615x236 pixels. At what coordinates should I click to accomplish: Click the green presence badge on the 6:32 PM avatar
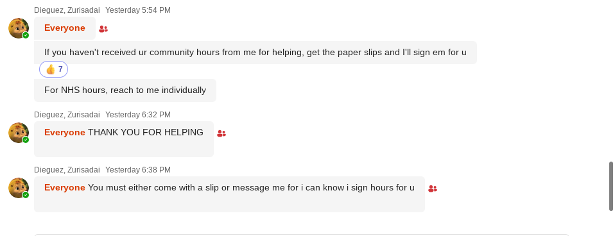point(26,140)
